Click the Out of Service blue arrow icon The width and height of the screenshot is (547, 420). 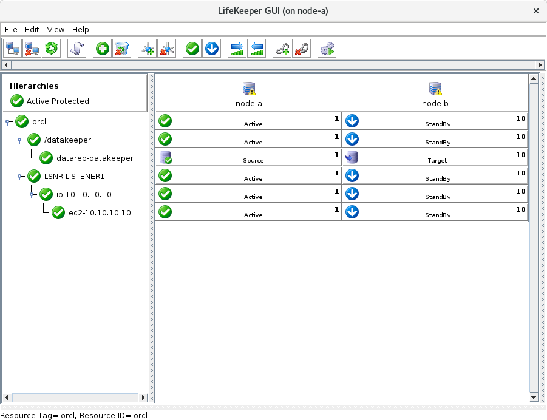tap(212, 49)
